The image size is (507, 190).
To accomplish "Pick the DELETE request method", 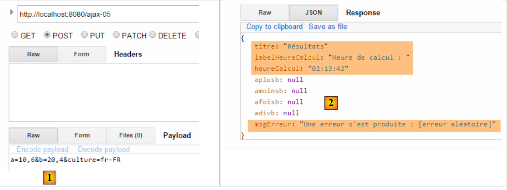I will (x=153, y=35).
